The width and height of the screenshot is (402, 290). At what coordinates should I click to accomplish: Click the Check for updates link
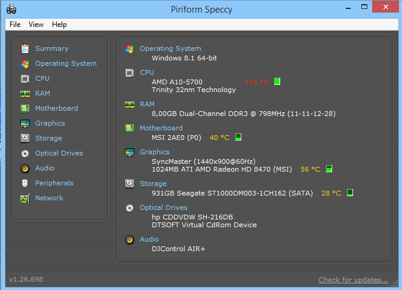point(353,280)
